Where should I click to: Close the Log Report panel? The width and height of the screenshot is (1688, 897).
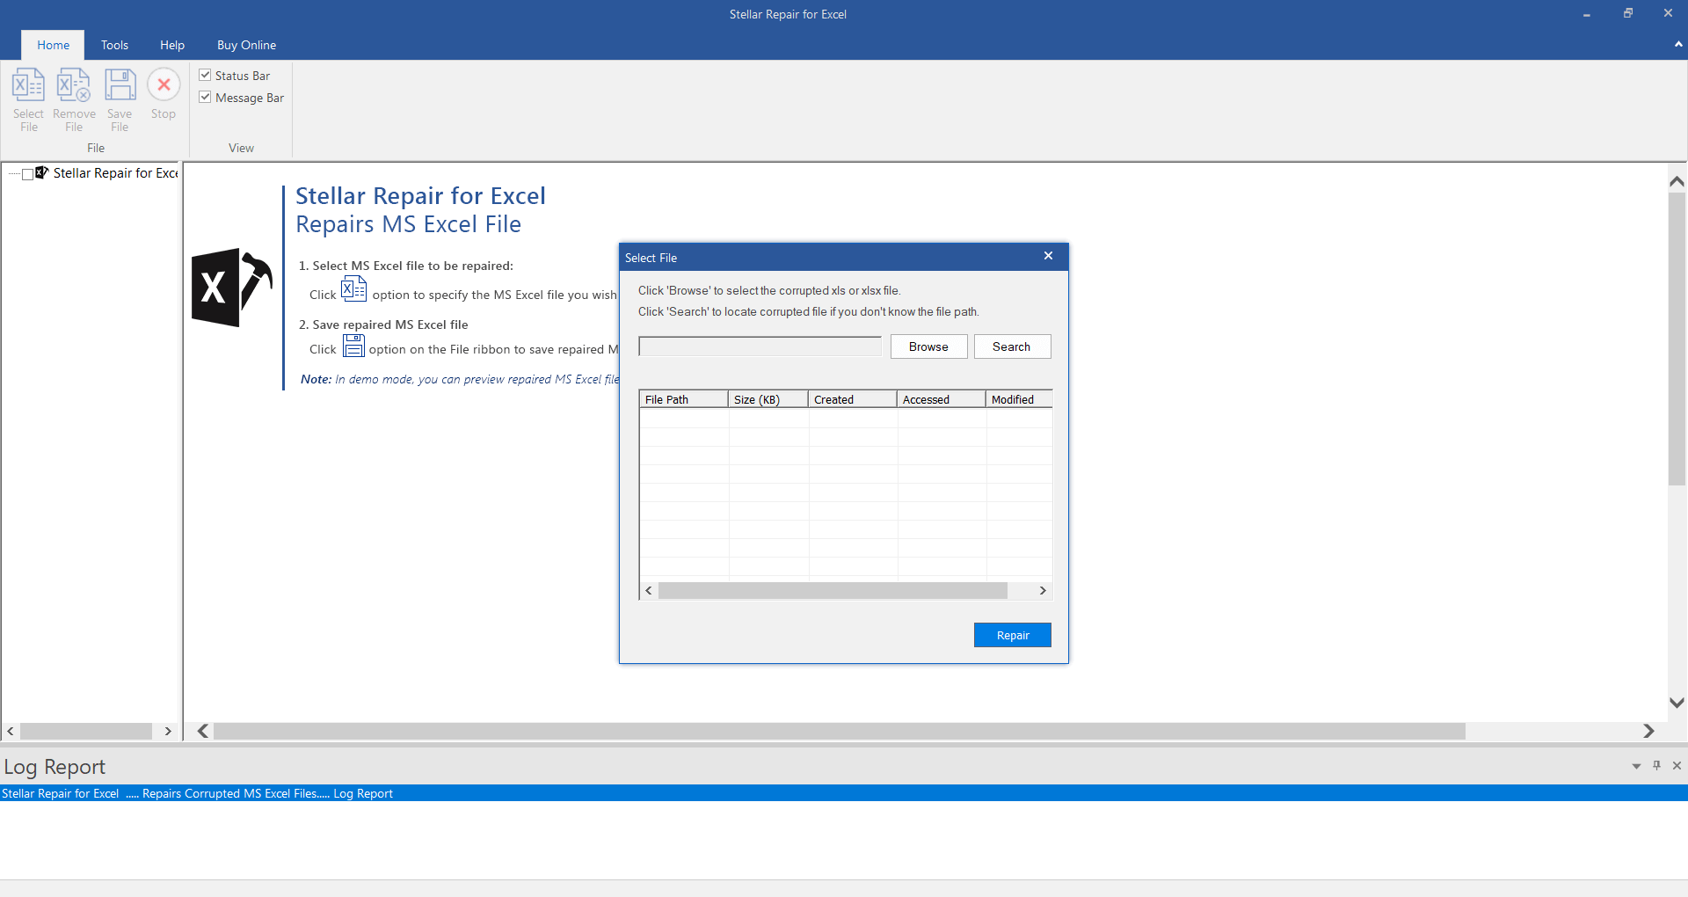pyautogui.click(x=1677, y=766)
